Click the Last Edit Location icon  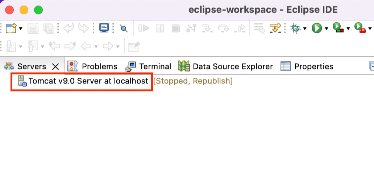pyautogui.click(x=54, y=46)
